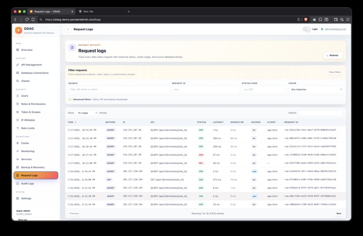363x236 pixels.
Task: Click the 403 status badge
Action: click(x=201, y=155)
